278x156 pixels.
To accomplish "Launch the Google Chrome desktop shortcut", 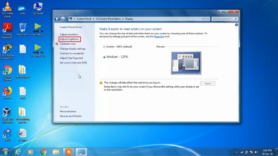I will 7,73.
